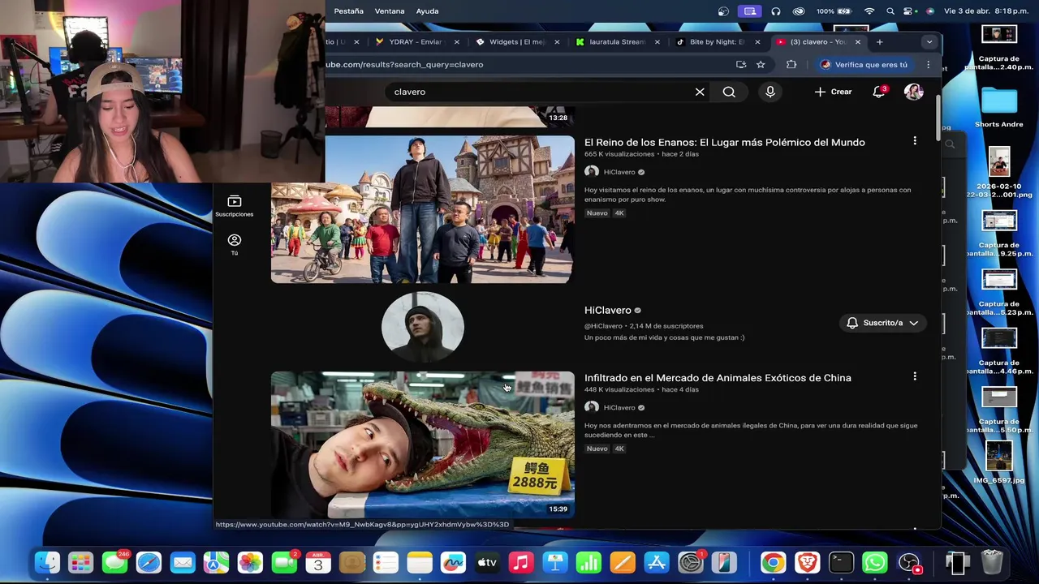Open Terminal from the Dock

(841, 562)
